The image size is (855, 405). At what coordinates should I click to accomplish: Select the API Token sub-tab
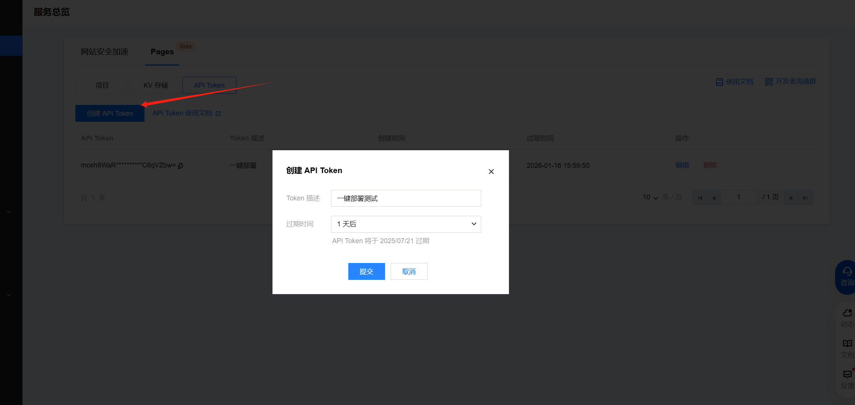[209, 85]
